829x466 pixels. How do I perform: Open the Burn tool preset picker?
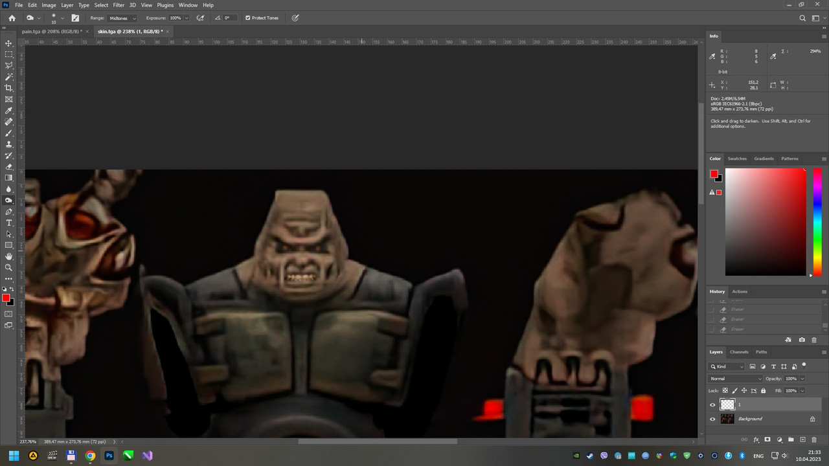pos(32,18)
